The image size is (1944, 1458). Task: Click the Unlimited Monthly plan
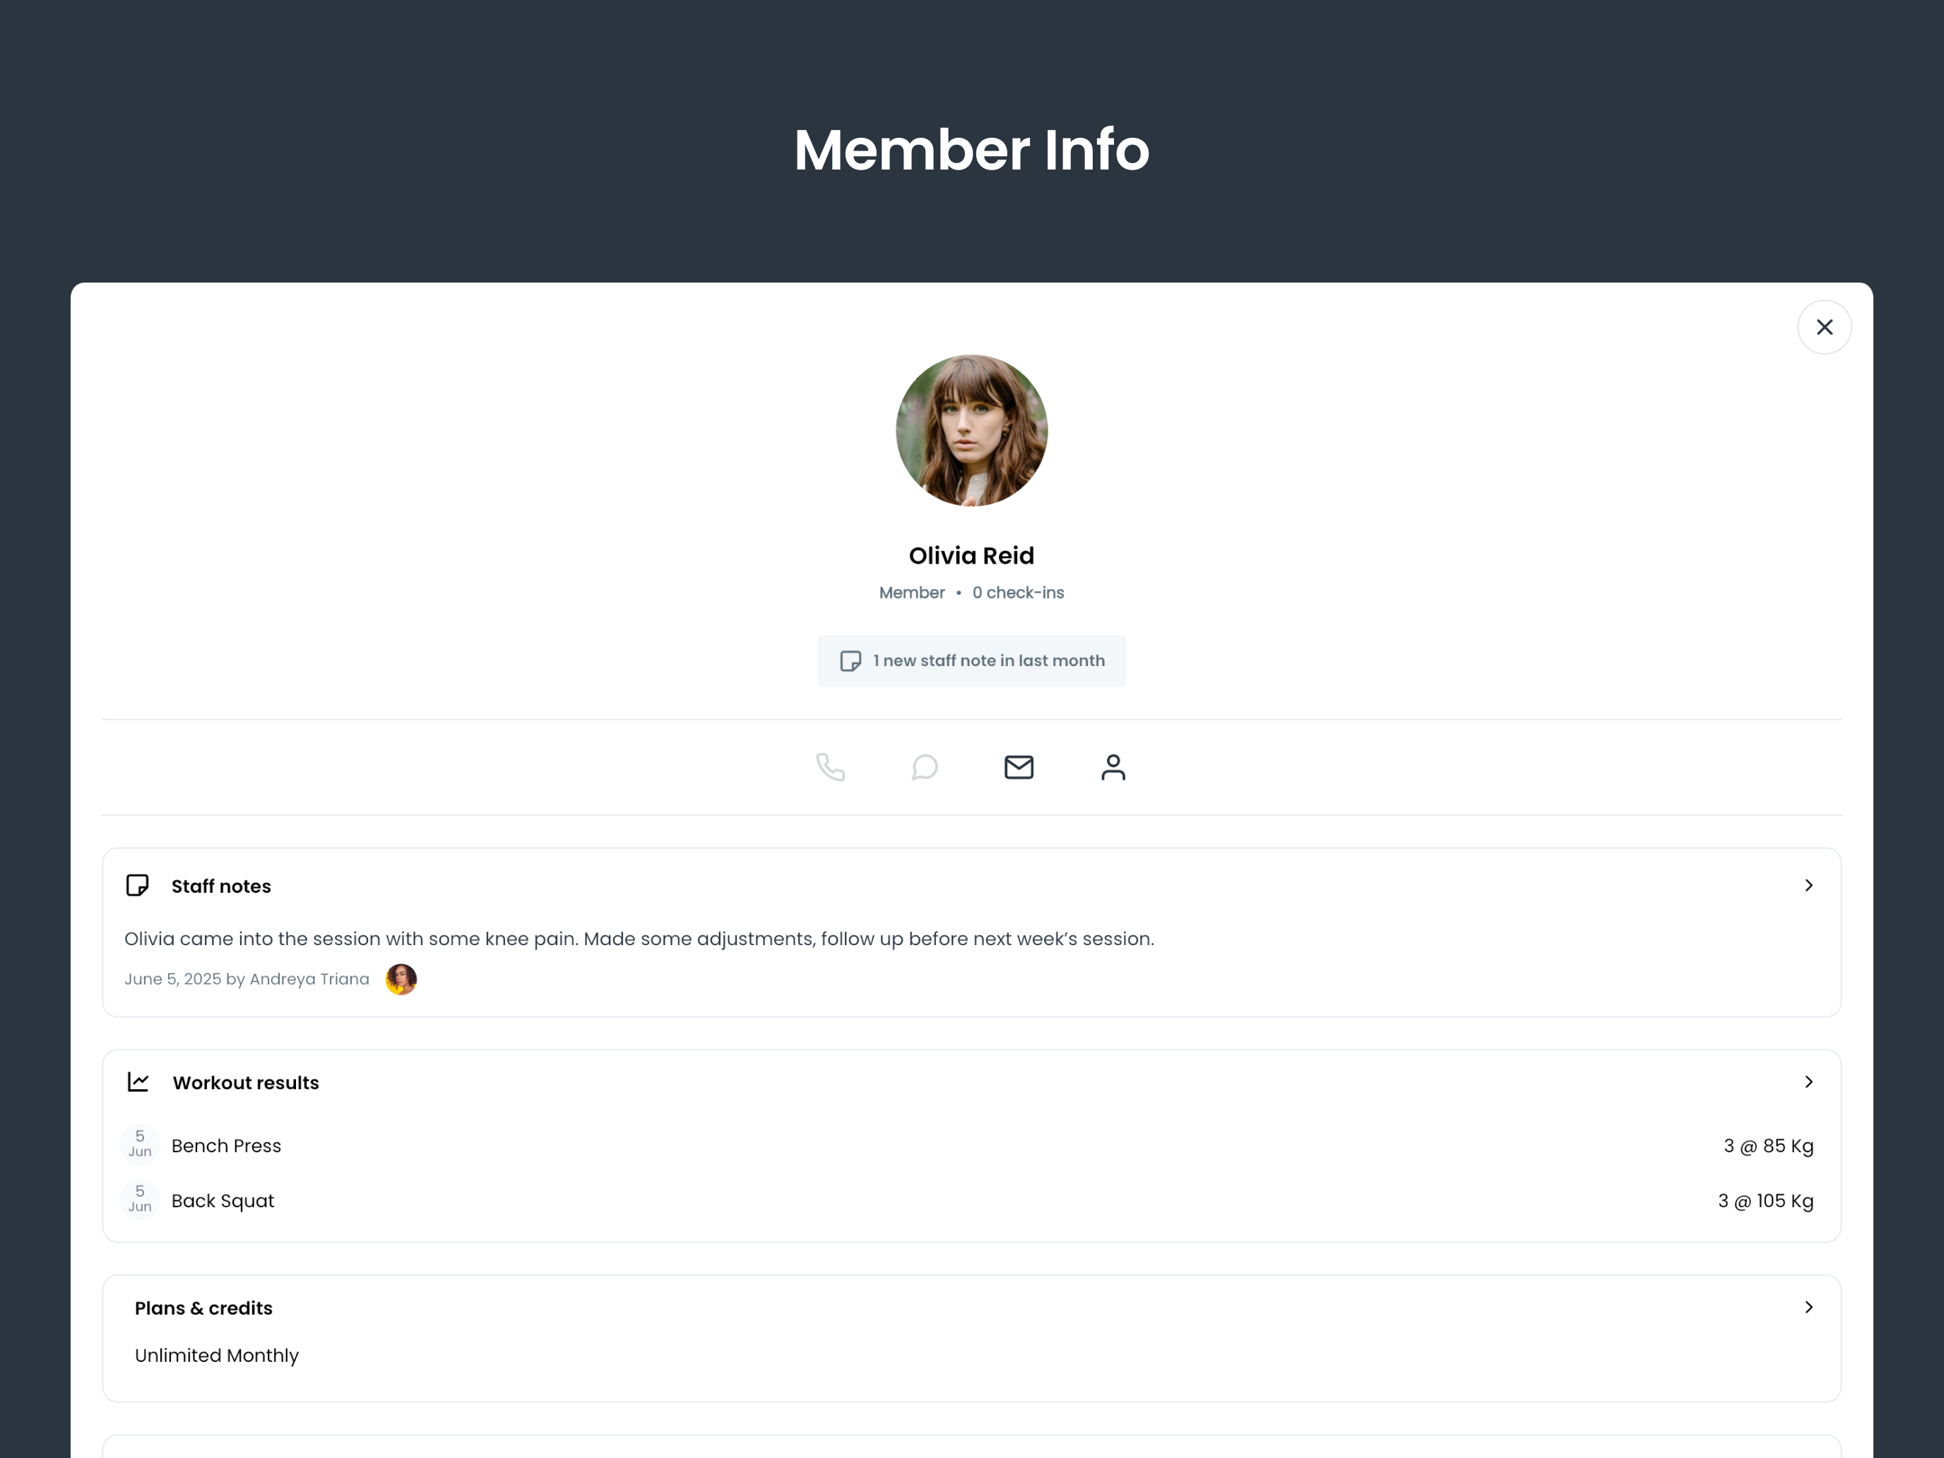[216, 1355]
